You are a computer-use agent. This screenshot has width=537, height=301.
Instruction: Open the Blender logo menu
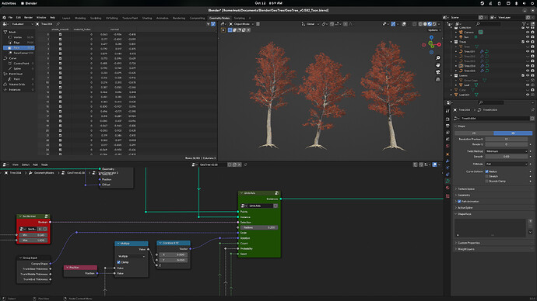(x=4, y=18)
